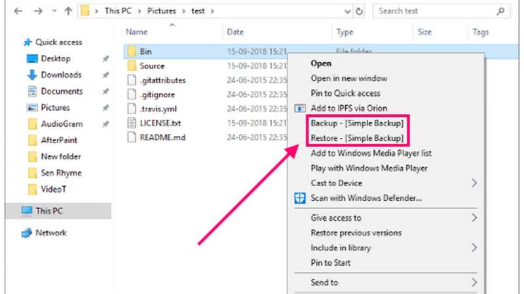The width and height of the screenshot is (524, 294).
Task: Select test in address breadcrumb
Action: point(198,11)
